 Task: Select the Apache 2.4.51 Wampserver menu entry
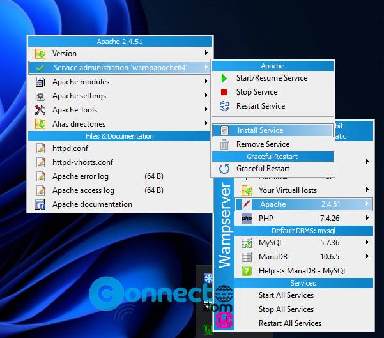coord(303,204)
